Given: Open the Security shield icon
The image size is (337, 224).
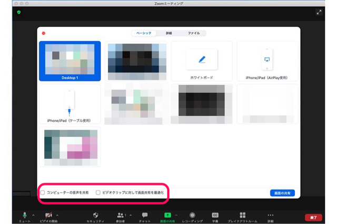Looking at the screenshot, I should 96,215.
